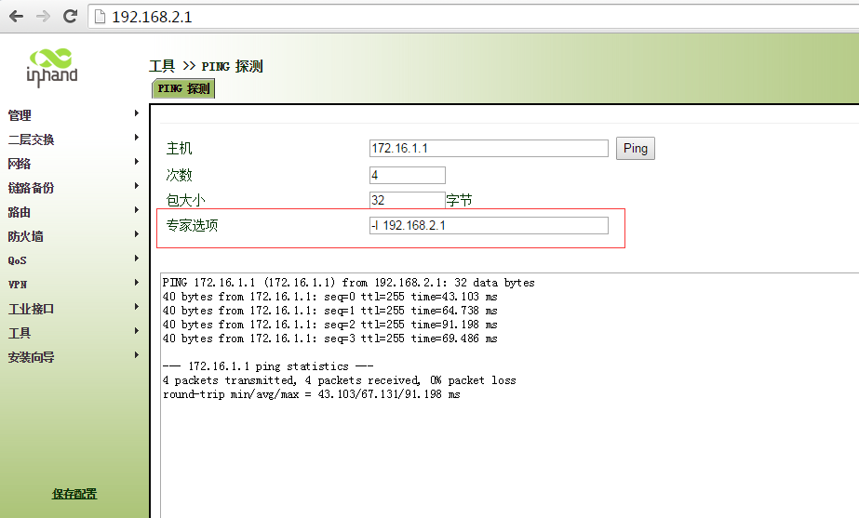Viewport: 859px width, 518px height.
Task: Click the InHand logo
Action: click(52, 67)
